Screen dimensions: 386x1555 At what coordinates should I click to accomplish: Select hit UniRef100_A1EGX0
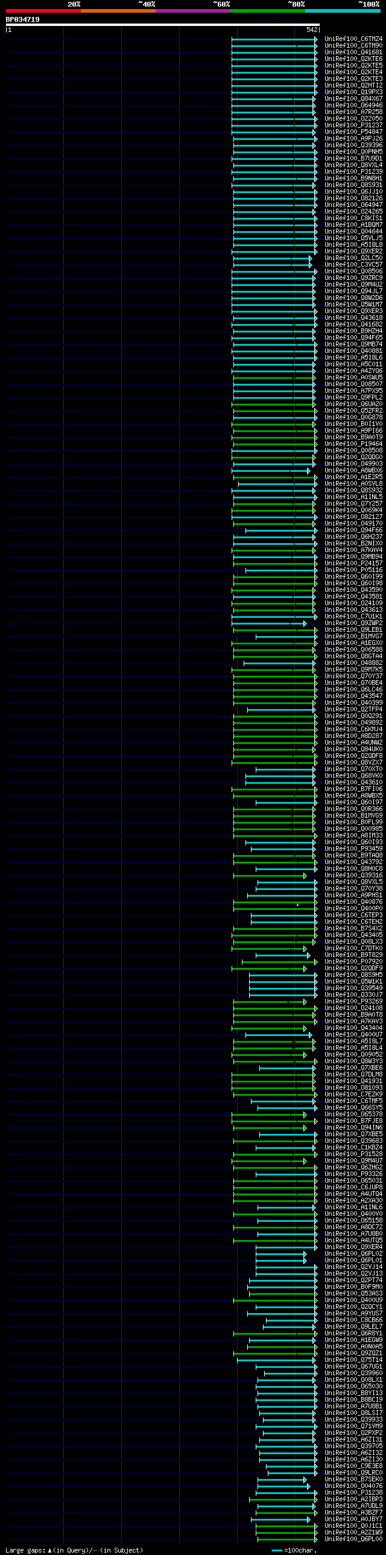tap(353, 643)
